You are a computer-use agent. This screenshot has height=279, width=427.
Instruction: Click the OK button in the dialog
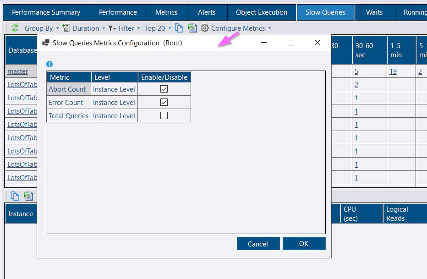point(304,243)
